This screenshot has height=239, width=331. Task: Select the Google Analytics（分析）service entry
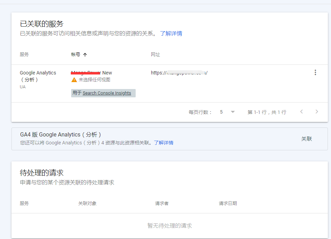click(x=38, y=72)
